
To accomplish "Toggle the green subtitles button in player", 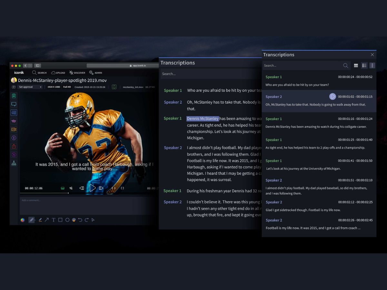I will pos(63,188).
